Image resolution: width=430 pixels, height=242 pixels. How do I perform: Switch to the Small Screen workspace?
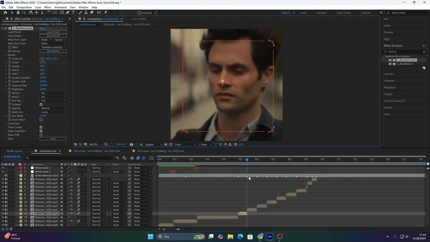coord(344,13)
